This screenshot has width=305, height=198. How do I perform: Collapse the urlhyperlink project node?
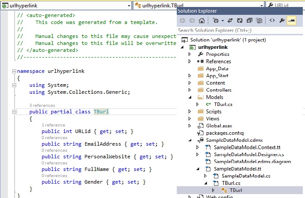tap(182, 47)
